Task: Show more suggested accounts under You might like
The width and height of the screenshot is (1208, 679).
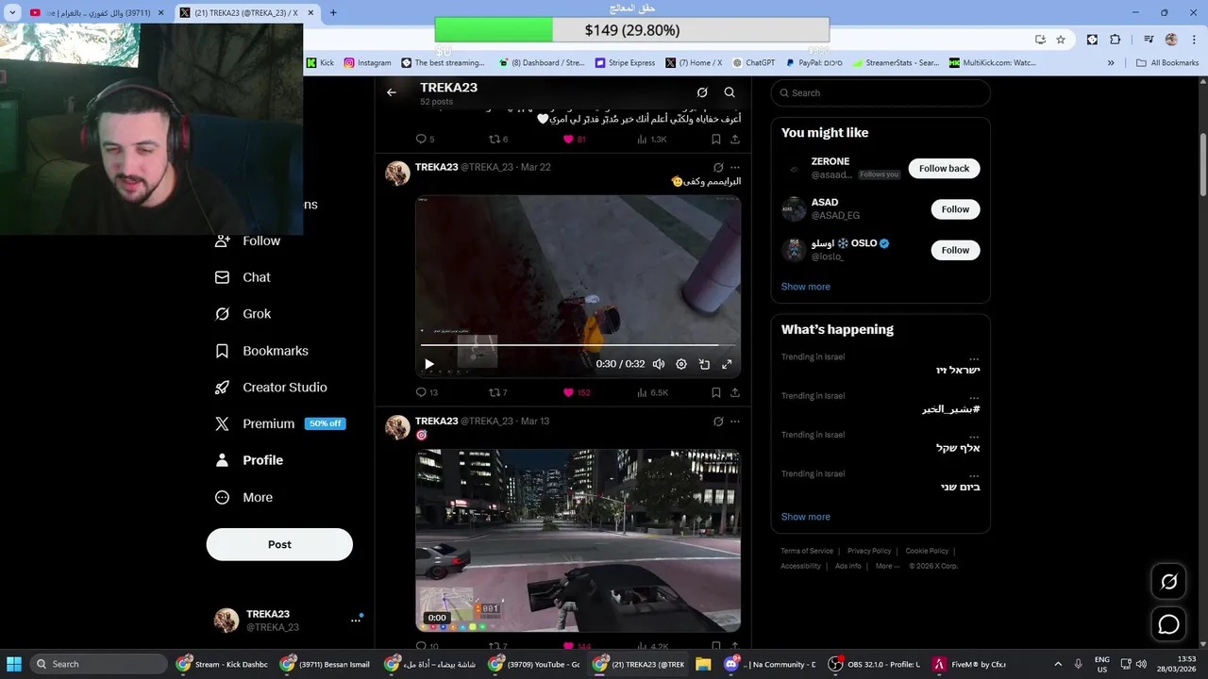Action: (x=805, y=287)
